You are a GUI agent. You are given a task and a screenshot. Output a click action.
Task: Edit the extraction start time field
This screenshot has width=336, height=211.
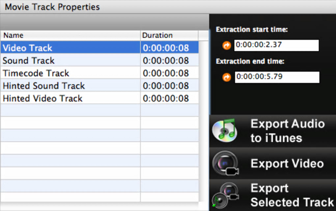point(276,45)
